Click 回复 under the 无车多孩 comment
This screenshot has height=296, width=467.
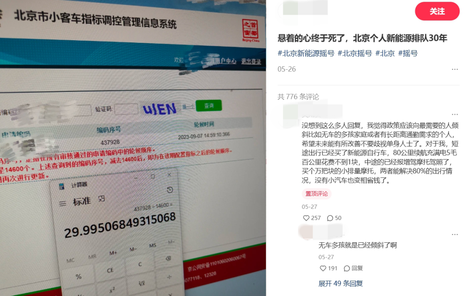(353, 268)
